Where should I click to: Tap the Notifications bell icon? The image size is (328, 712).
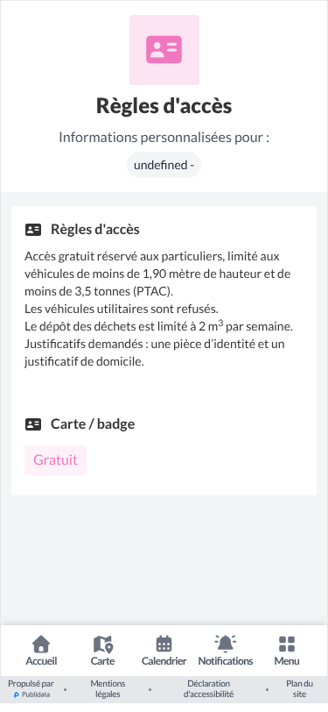(225, 644)
